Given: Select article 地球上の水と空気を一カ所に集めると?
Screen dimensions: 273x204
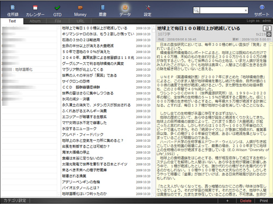Looking at the screenshot, I should pyautogui.click(x=106, y=141).
